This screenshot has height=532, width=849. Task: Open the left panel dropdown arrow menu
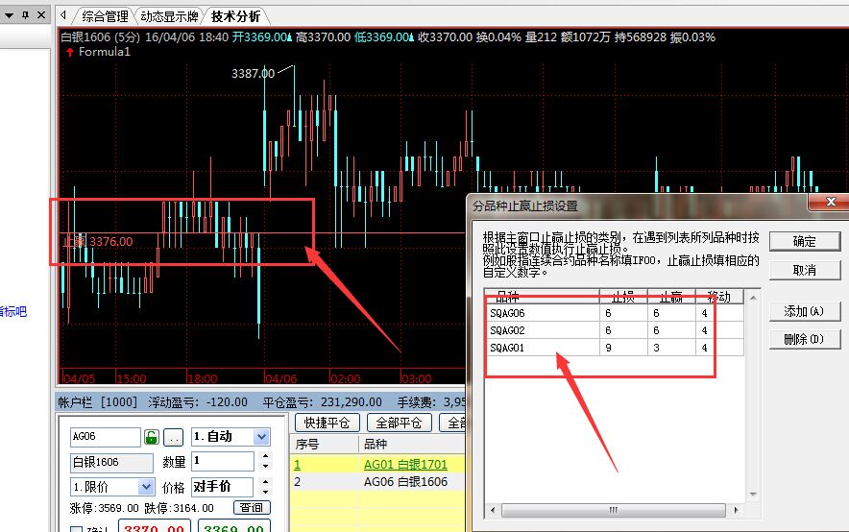click(8, 15)
